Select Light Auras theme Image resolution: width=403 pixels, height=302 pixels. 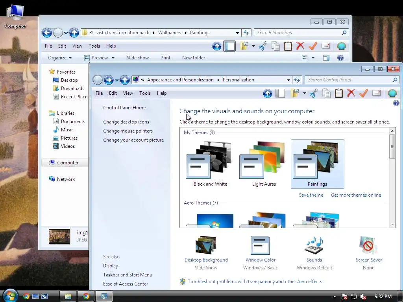point(264,164)
